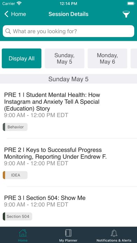137x243 pixels.
Task: Open PRE 1 Student Mental Health session
Action: pos(68,111)
